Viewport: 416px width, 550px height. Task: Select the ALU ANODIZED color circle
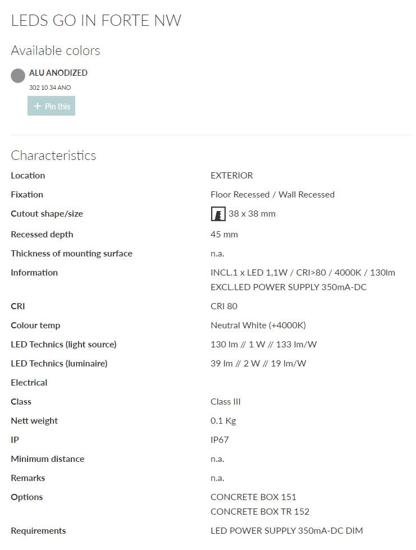(x=17, y=75)
